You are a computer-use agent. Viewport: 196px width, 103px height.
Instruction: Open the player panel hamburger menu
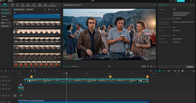[154, 5]
